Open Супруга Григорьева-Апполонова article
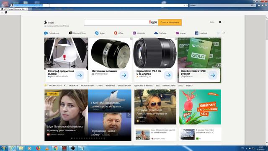This screenshot has height=151, width=268. [155, 107]
